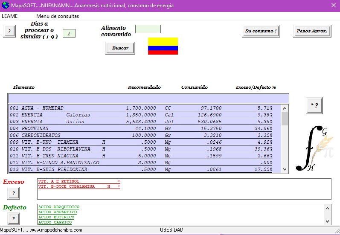Select ACIDO ASPARTICO in Defecto list

pos(58,212)
